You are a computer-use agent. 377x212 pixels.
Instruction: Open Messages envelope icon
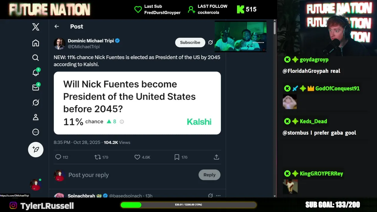(x=36, y=87)
